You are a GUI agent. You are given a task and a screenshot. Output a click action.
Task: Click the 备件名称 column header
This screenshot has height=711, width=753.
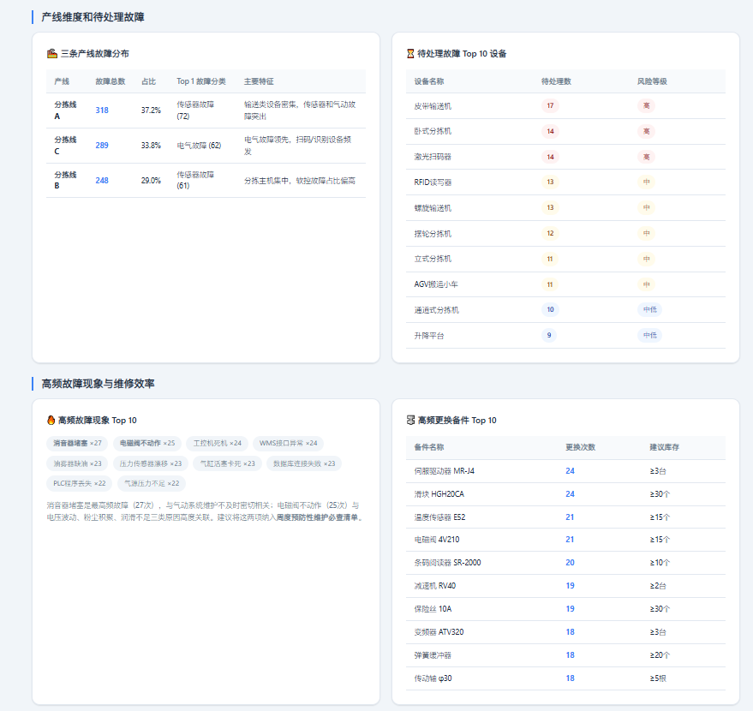point(429,447)
